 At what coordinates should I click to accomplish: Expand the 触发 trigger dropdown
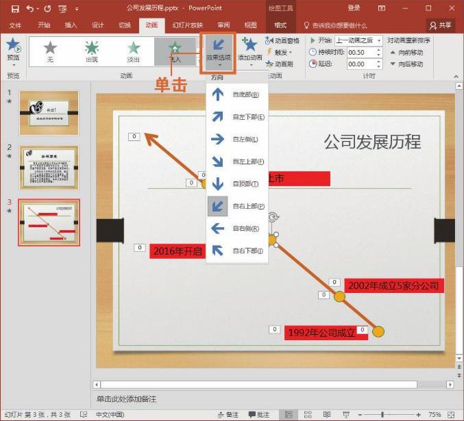[280, 52]
